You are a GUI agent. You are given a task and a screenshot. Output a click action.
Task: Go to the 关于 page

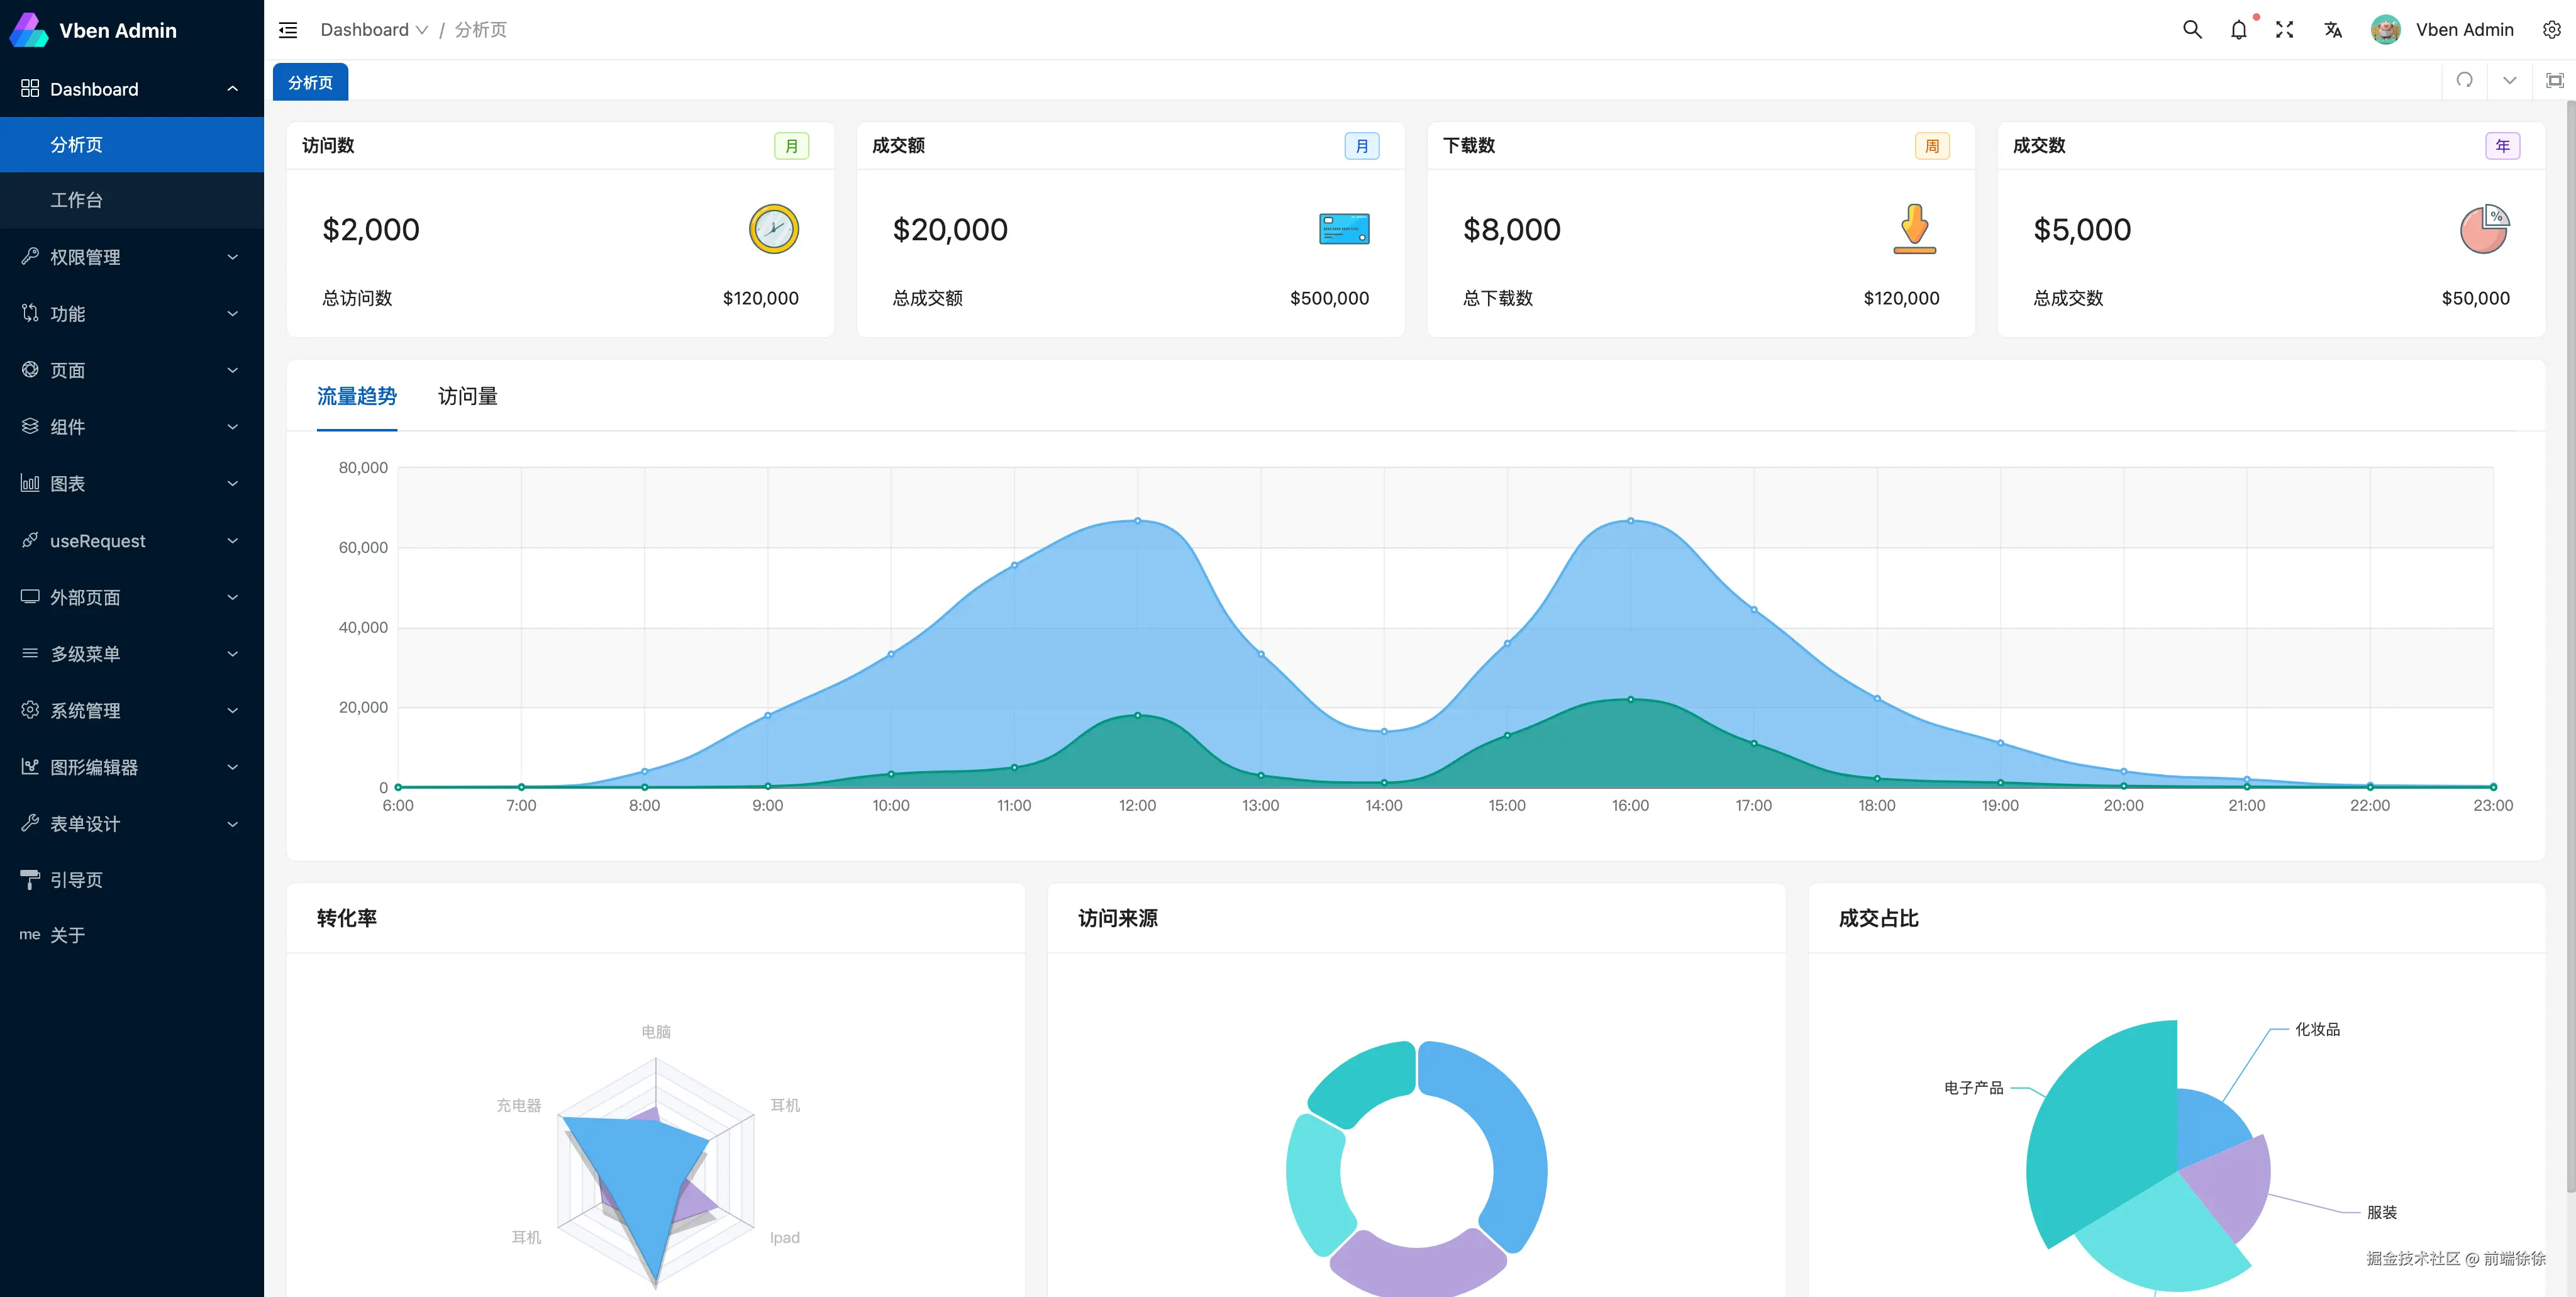coord(67,935)
